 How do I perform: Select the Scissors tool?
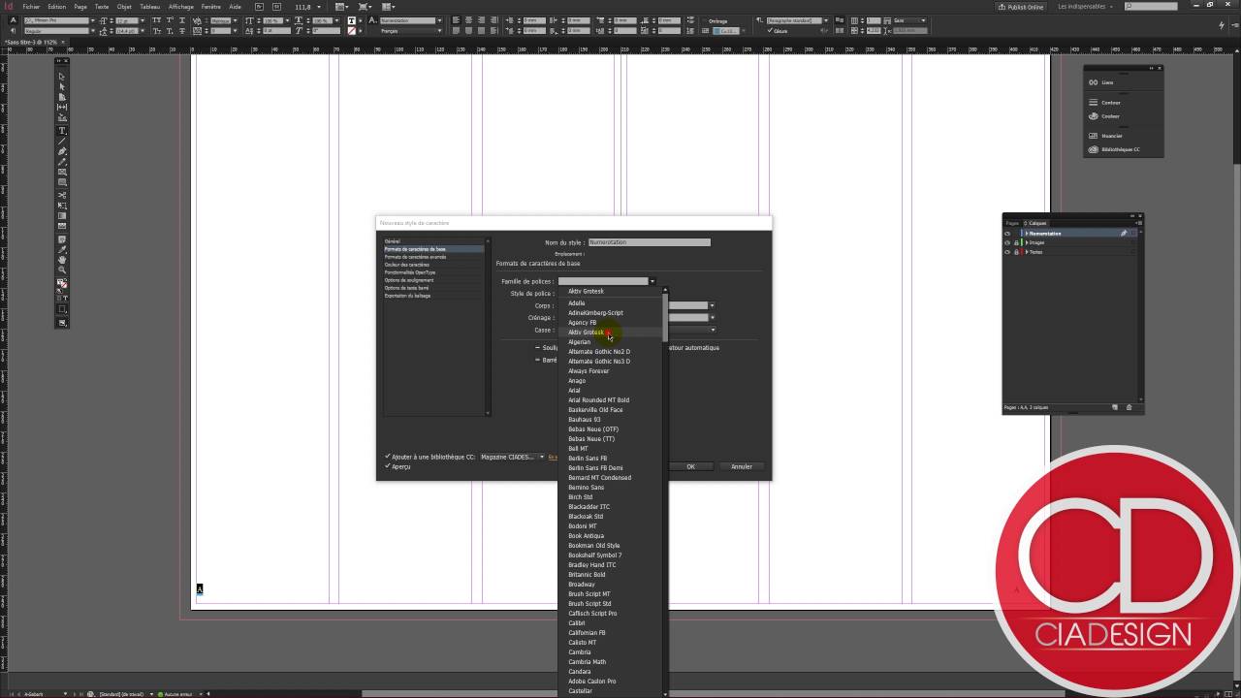(62, 195)
